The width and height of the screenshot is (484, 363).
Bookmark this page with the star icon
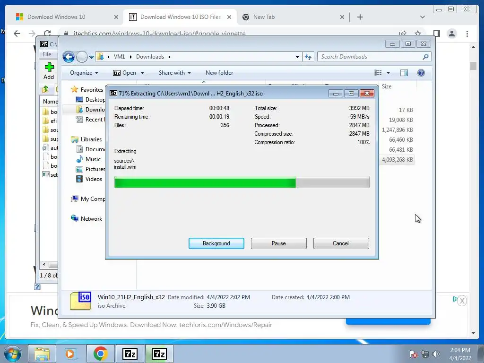point(418,34)
